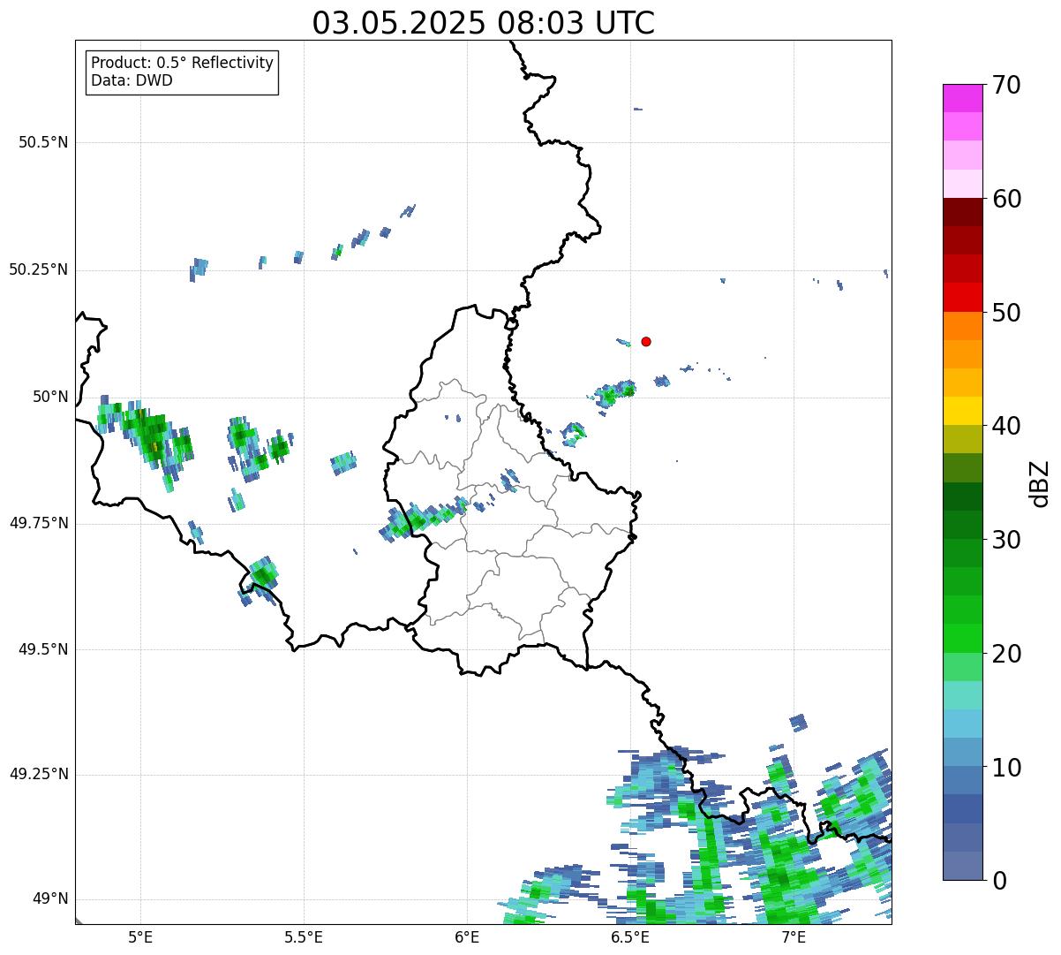Screen dimensions: 1061x955
Task: Click the 6.5°E longitude label
Action: coord(631,937)
